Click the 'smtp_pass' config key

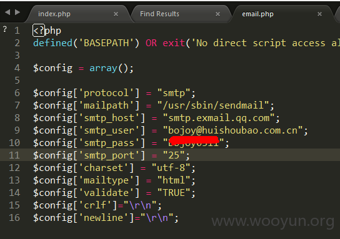pyautogui.click(x=109, y=143)
